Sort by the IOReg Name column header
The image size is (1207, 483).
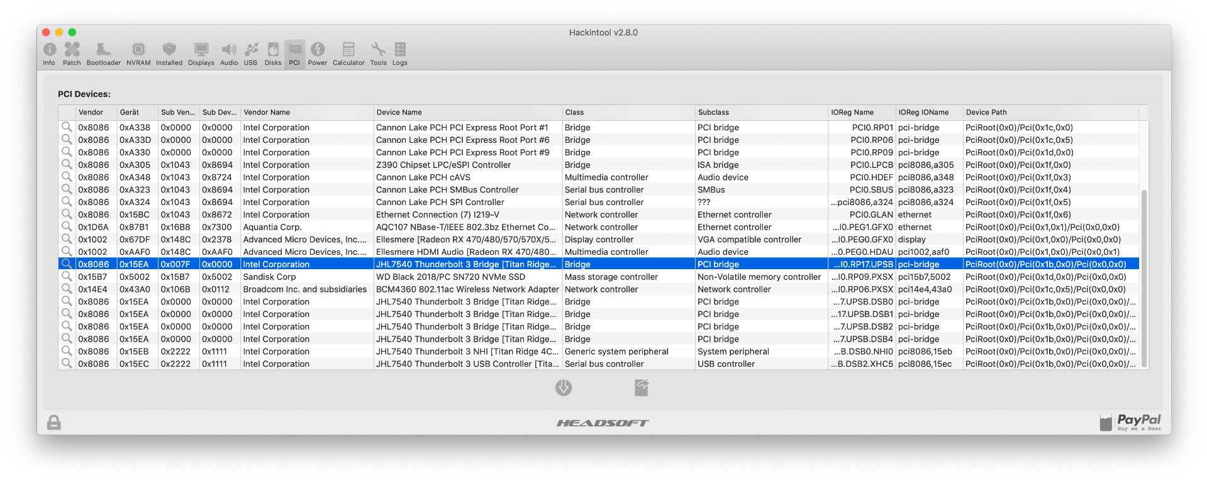point(862,113)
